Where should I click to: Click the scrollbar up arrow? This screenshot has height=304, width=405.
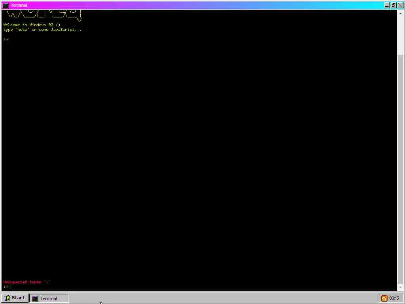point(400,13)
